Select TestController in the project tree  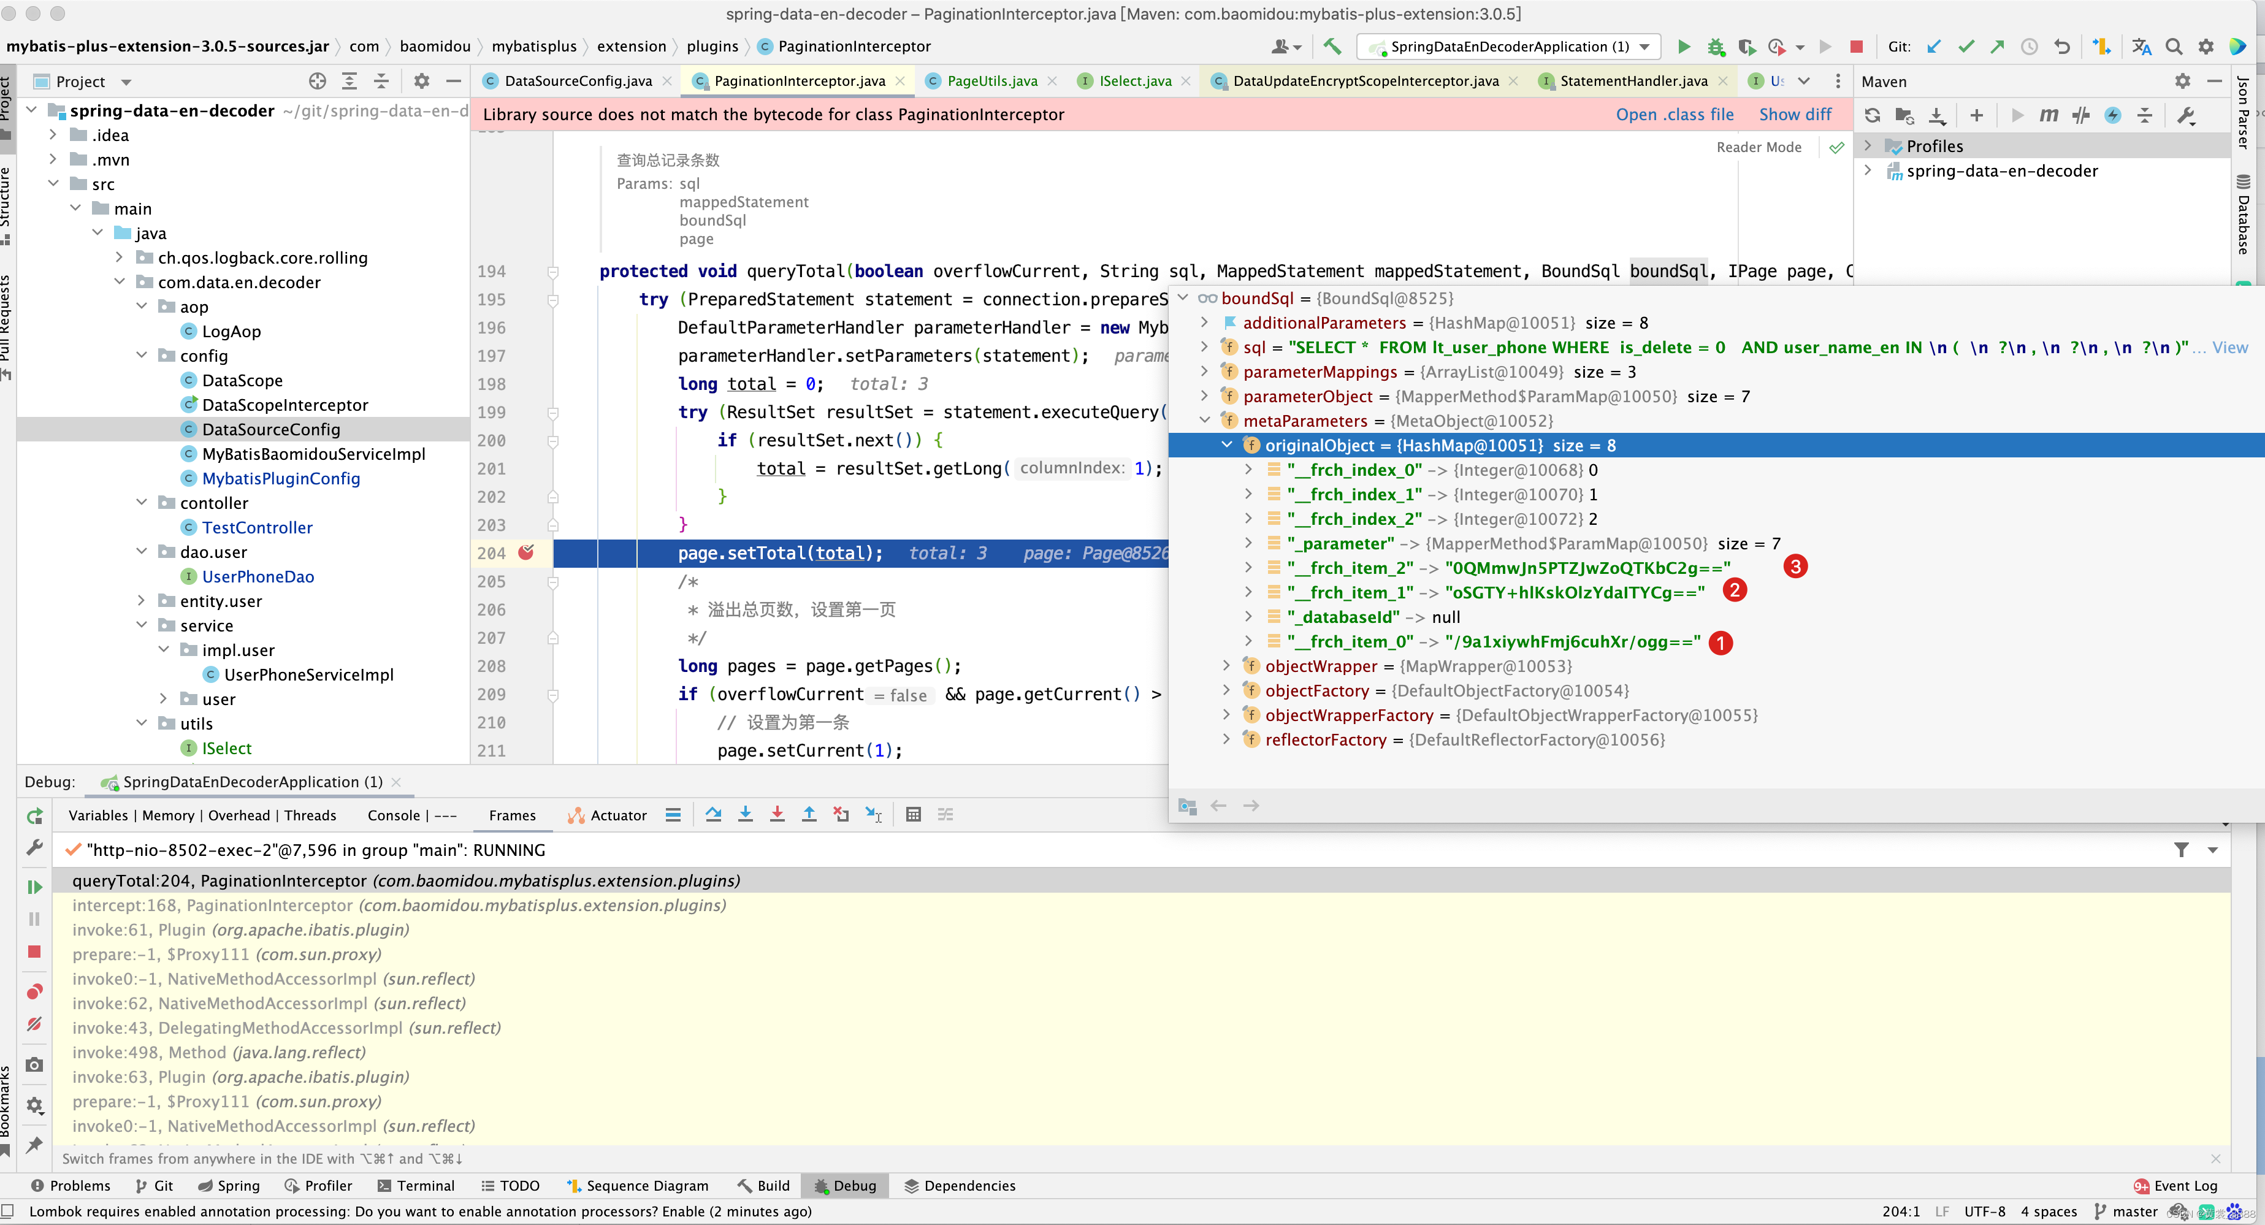[257, 528]
